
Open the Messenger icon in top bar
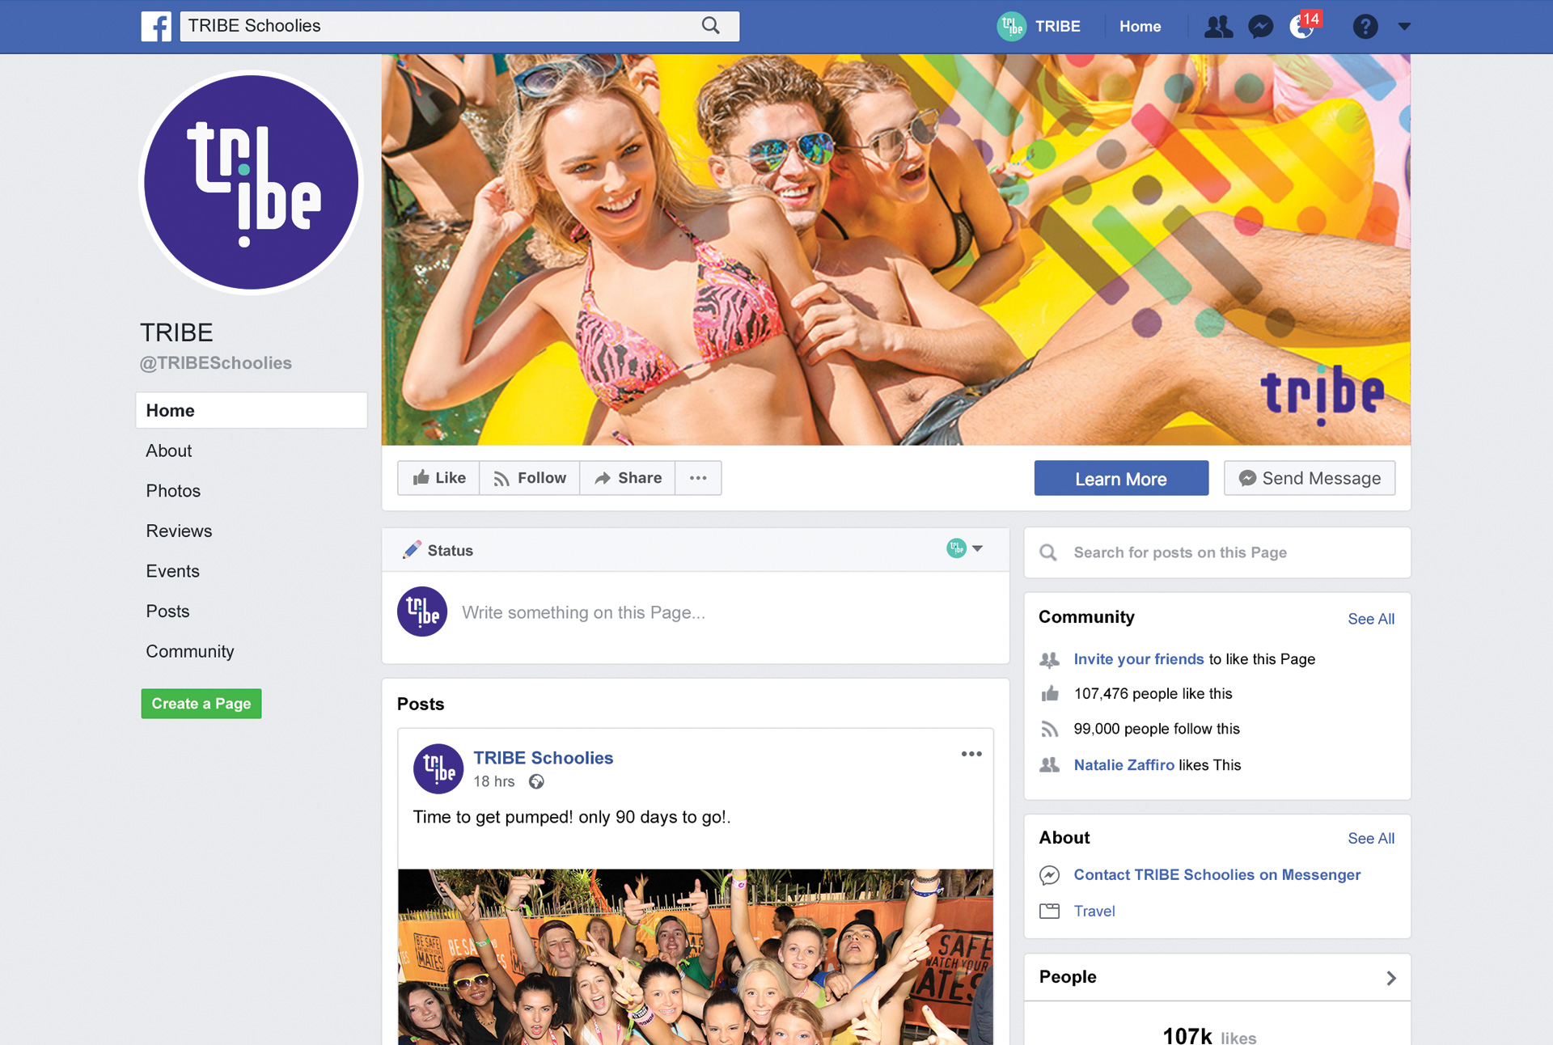coord(1260,27)
